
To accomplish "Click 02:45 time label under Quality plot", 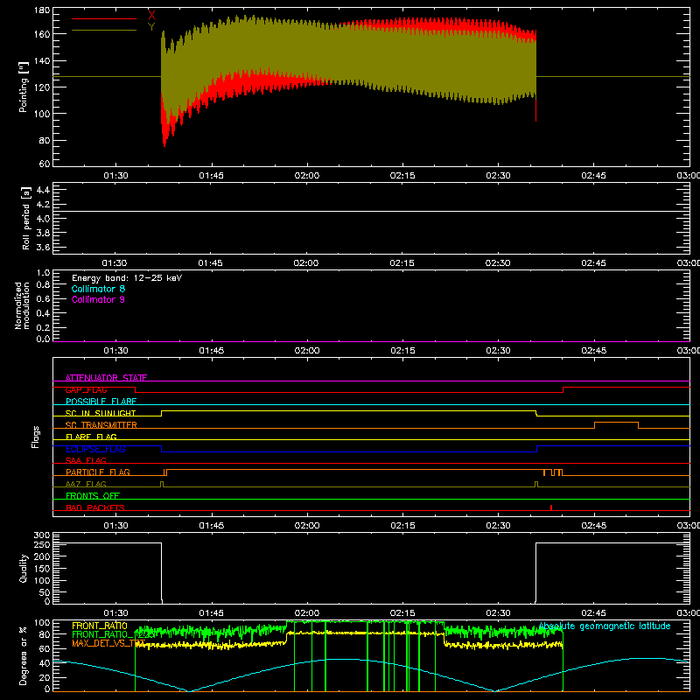I will (594, 613).
